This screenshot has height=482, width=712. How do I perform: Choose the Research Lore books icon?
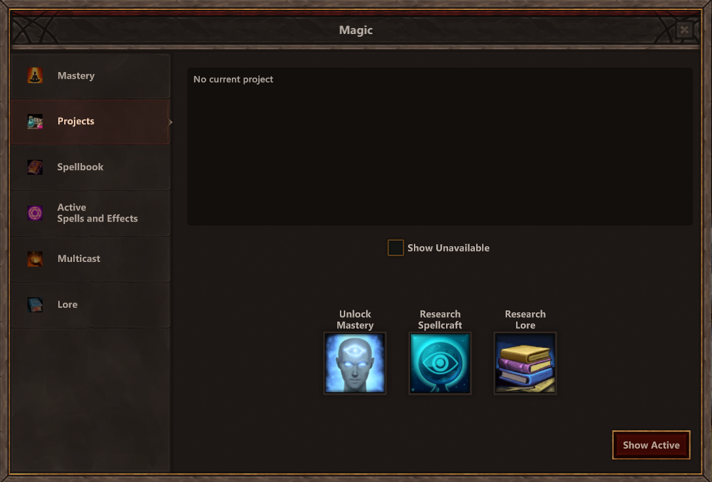coord(525,363)
